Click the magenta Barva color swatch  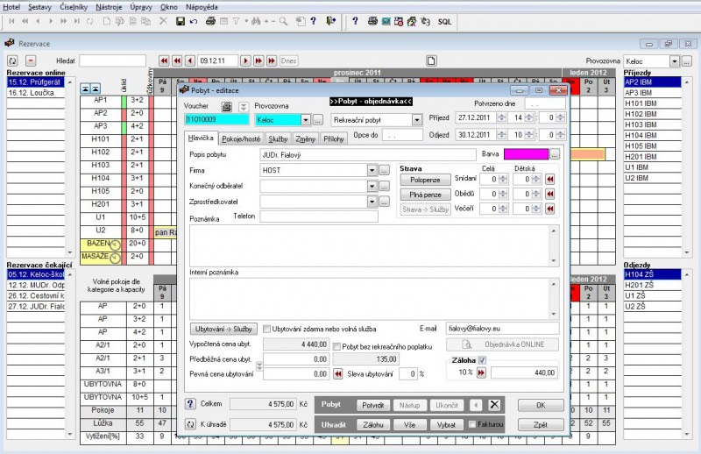pos(526,154)
